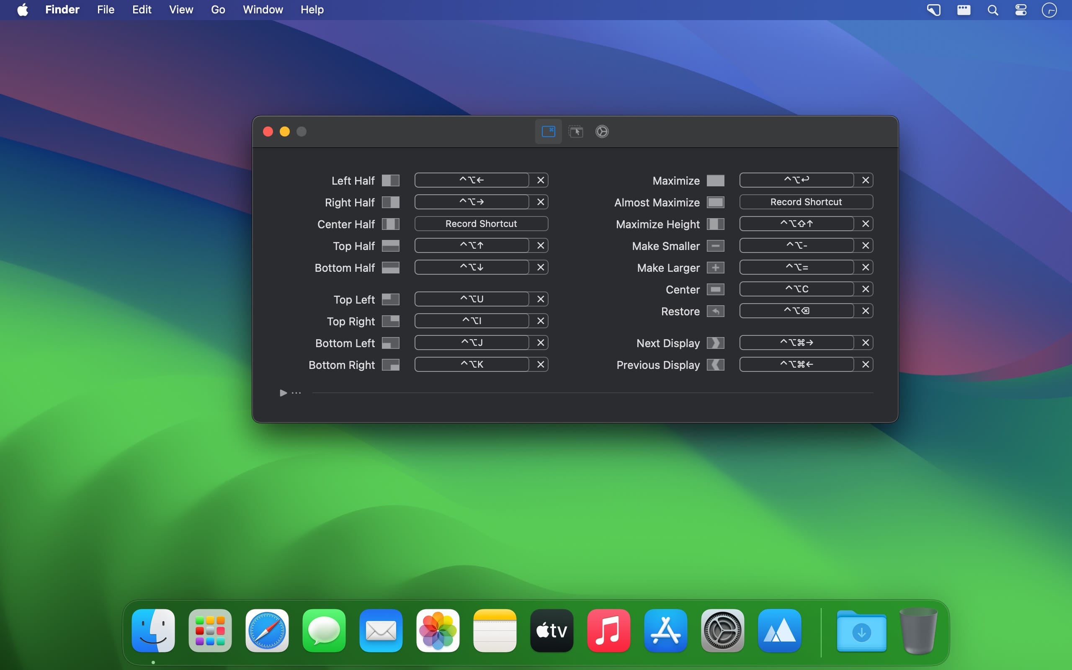Record shortcut for Center Half

pyautogui.click(x=481, y=224)
